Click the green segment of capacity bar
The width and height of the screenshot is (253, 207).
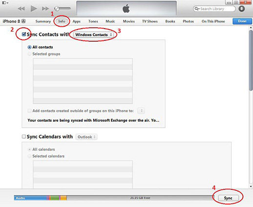click(55, 198)
